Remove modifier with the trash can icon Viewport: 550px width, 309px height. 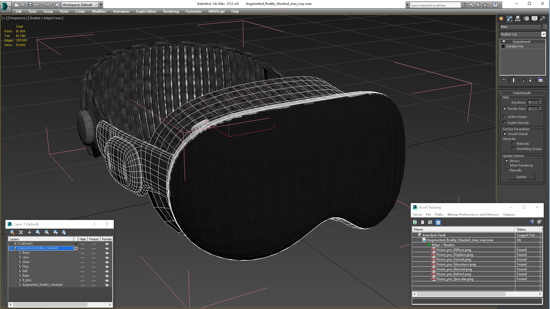[x=530, y=80]
